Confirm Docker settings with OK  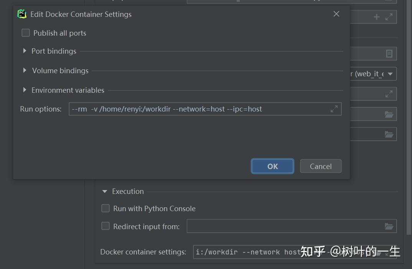pyautogui.click(x=272, y=166)
